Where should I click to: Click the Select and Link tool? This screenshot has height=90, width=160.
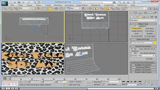(5, 9)
